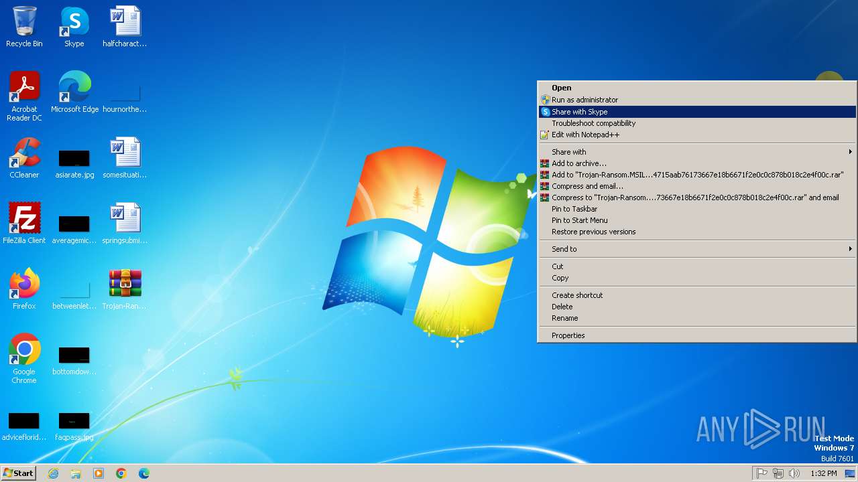Expand the Send to submenu
Screen dimensions: 858x482
[x=697, y=249]
